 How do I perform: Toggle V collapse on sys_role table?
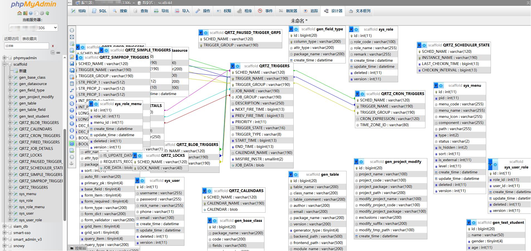tap(351, 29)
